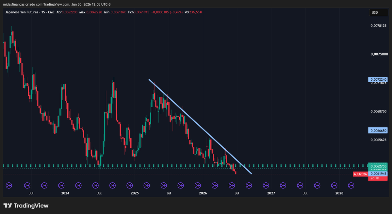Click the TradingView.com text in the header
This screenshot has height=214, width=392.
57,4
